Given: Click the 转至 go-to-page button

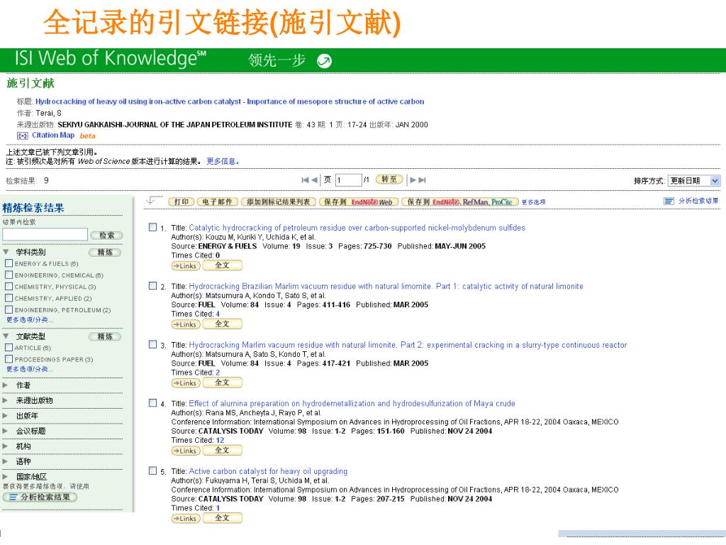Looking at the screenshot, I should (x=389, y=180).
